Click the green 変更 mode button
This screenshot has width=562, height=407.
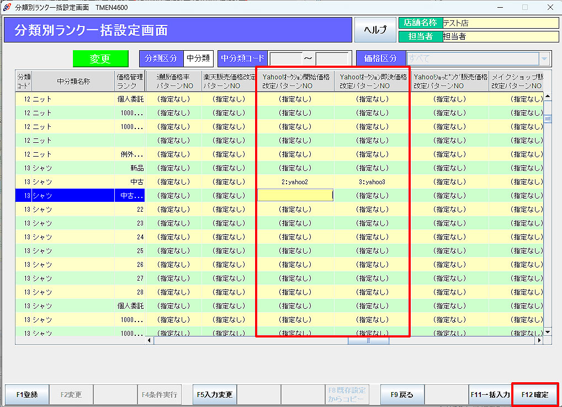100,59
